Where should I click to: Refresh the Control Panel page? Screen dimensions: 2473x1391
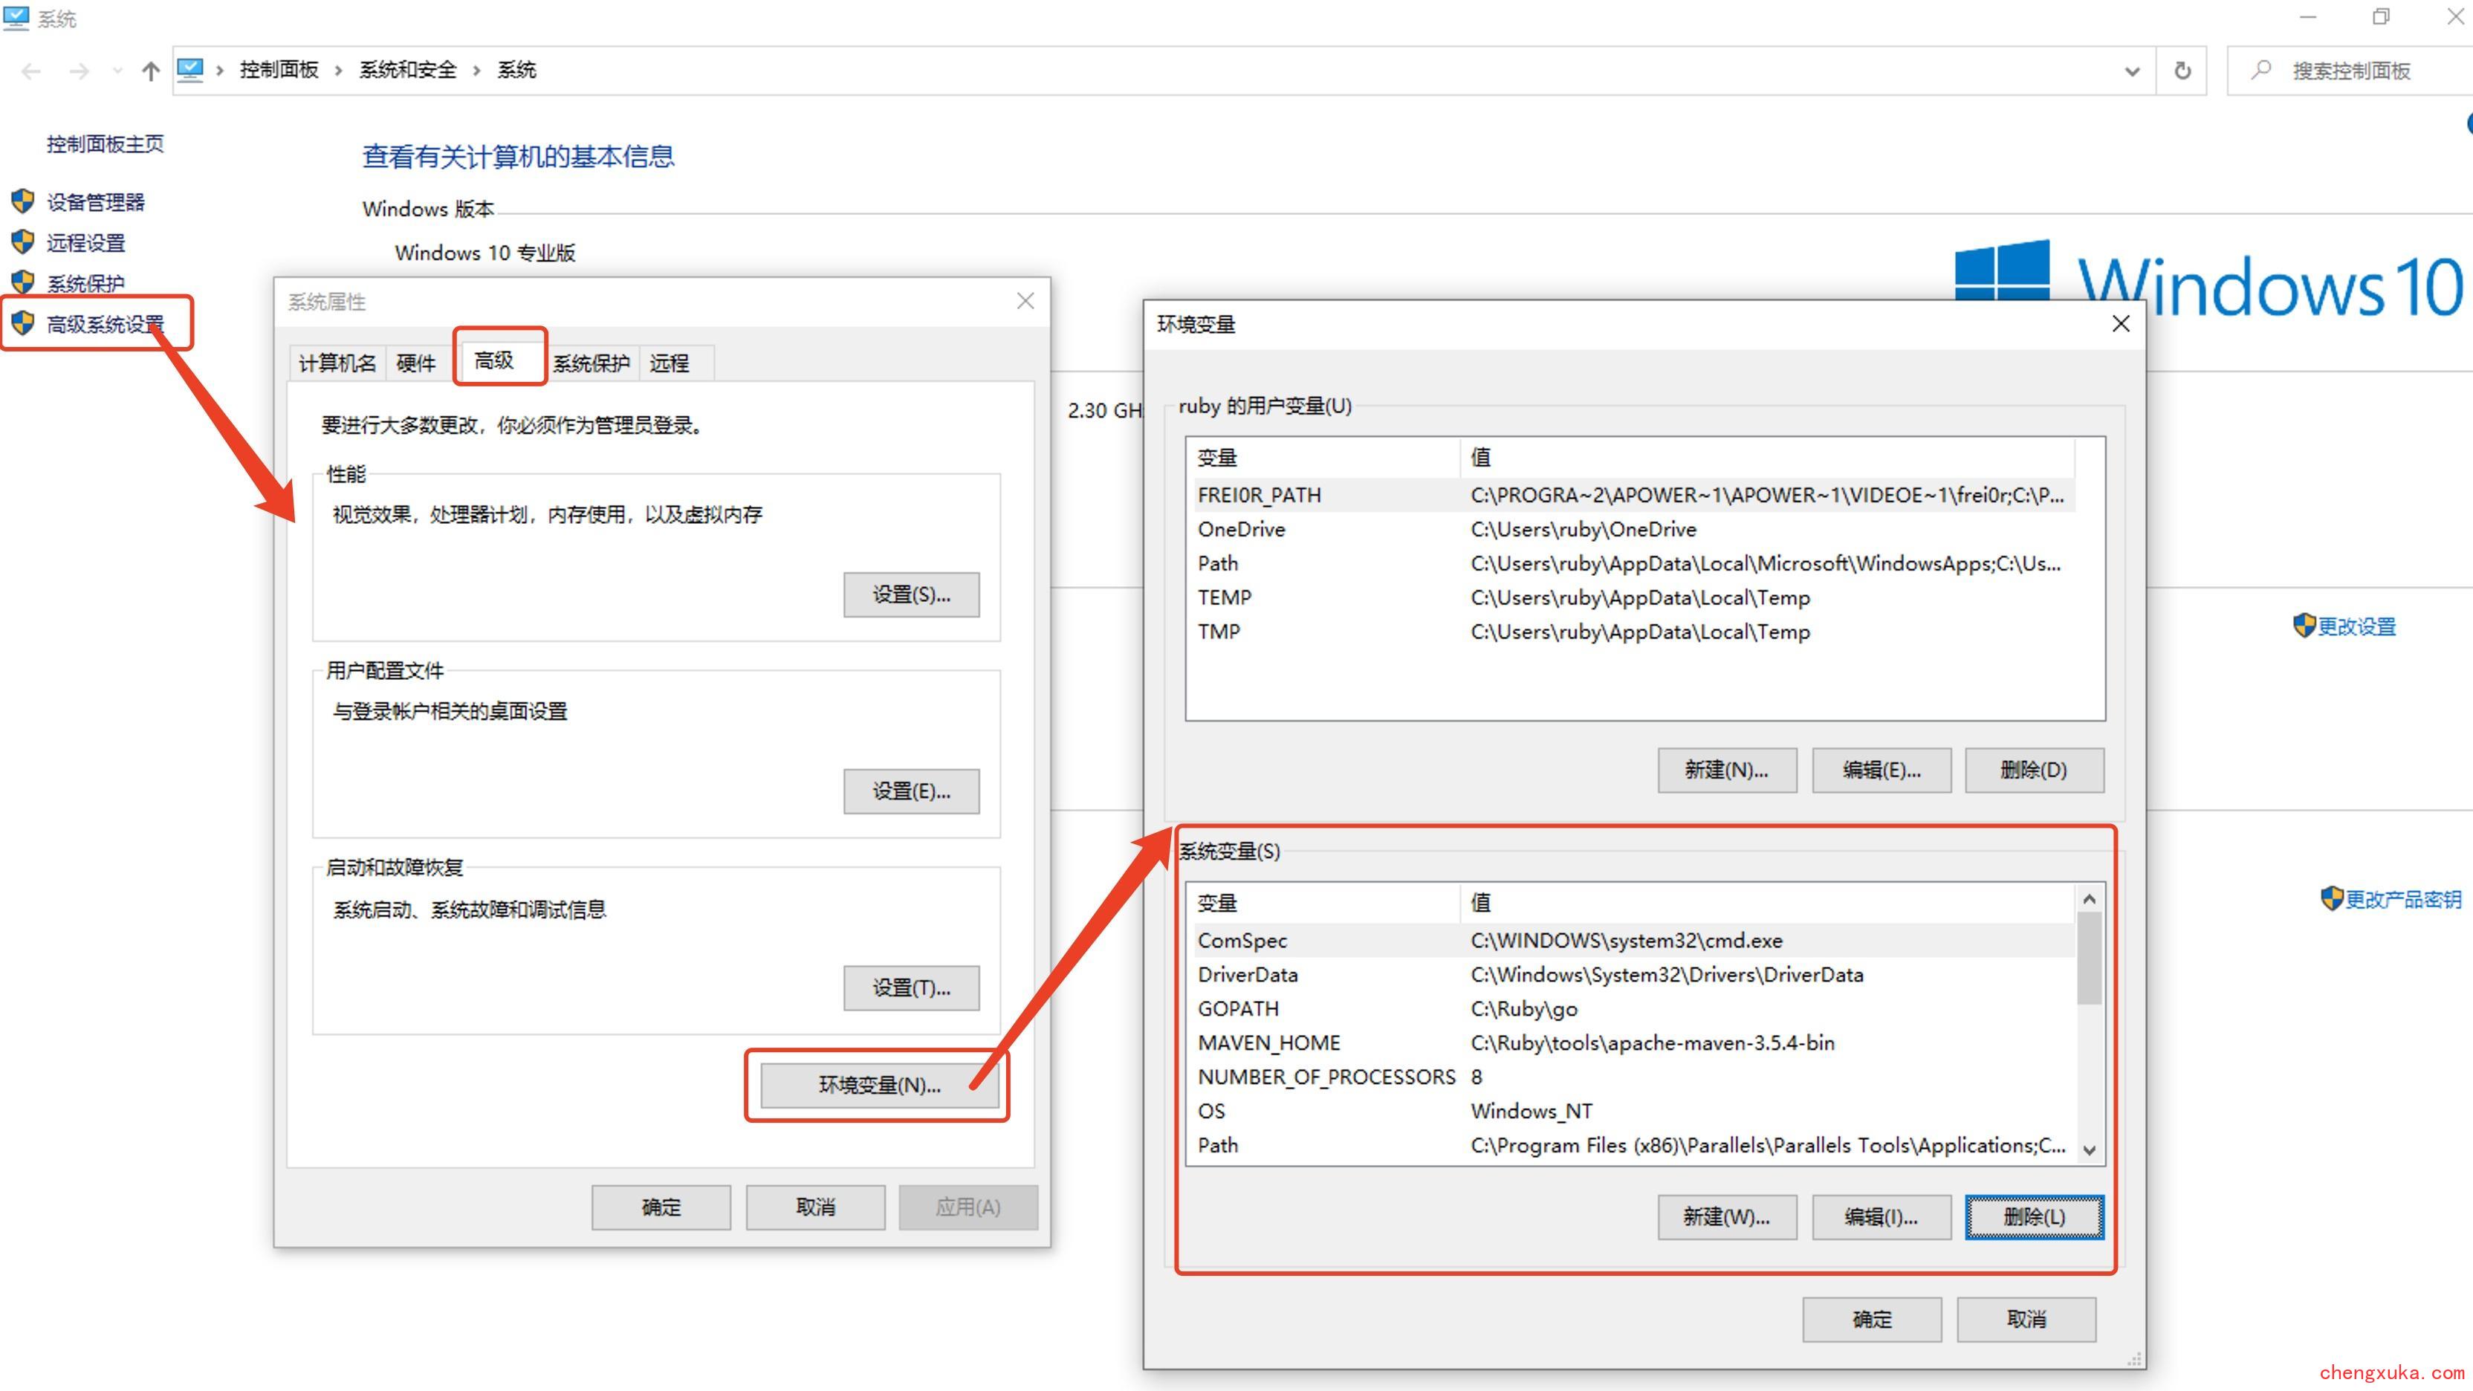2182,71
